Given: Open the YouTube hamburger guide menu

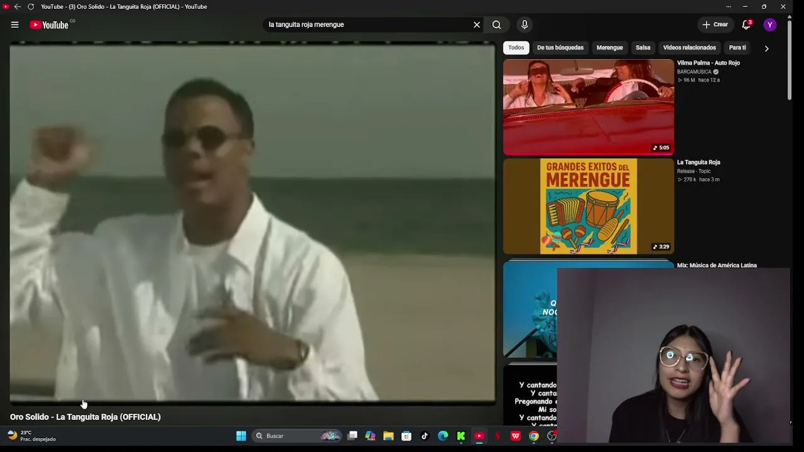Looking at the screenshot, I should 14,24.
